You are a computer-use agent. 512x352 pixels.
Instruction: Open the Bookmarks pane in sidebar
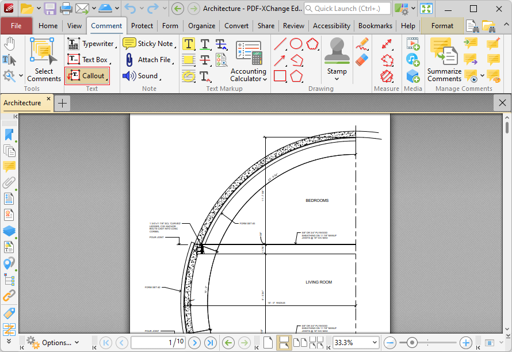pyautogui.click(x=9, y=135)
